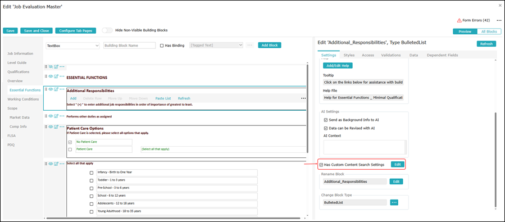Open more options for the ESSENTIAL FUNCTIONS block

click(x=62, y=76)
